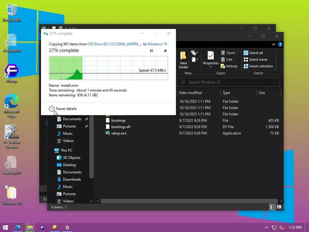309x232 pixels.
Task: Click the muted volume tray icon
Action: click(282, 227)
